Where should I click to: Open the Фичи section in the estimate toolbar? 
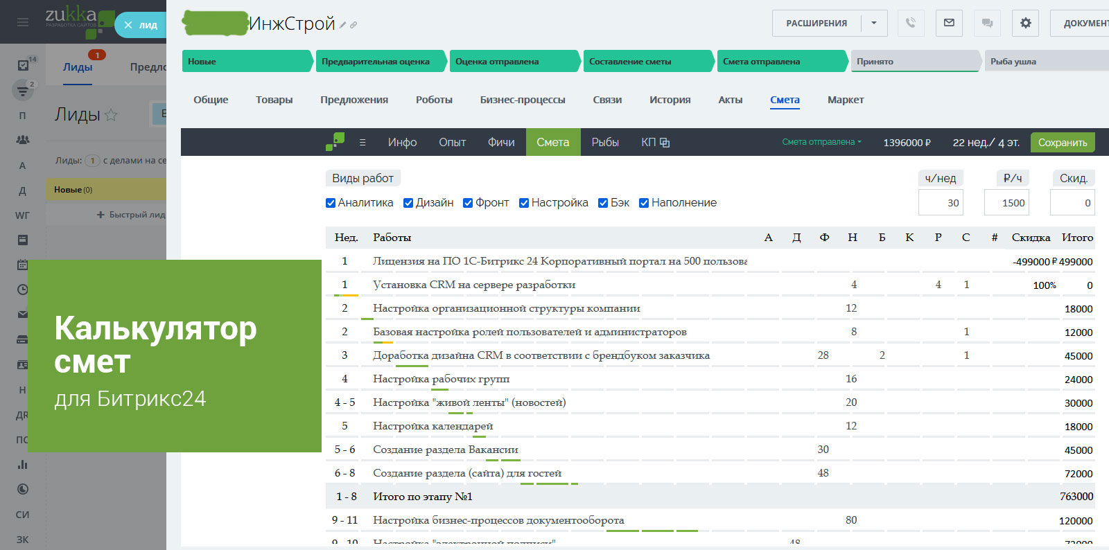[501, 142]
